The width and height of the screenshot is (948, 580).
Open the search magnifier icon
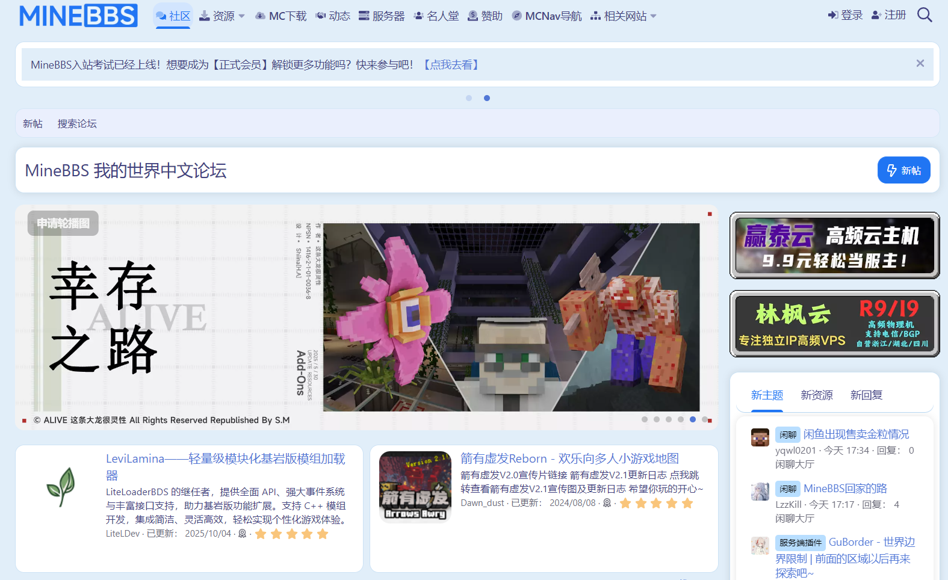pyautogui.click(x=925, y=15)
